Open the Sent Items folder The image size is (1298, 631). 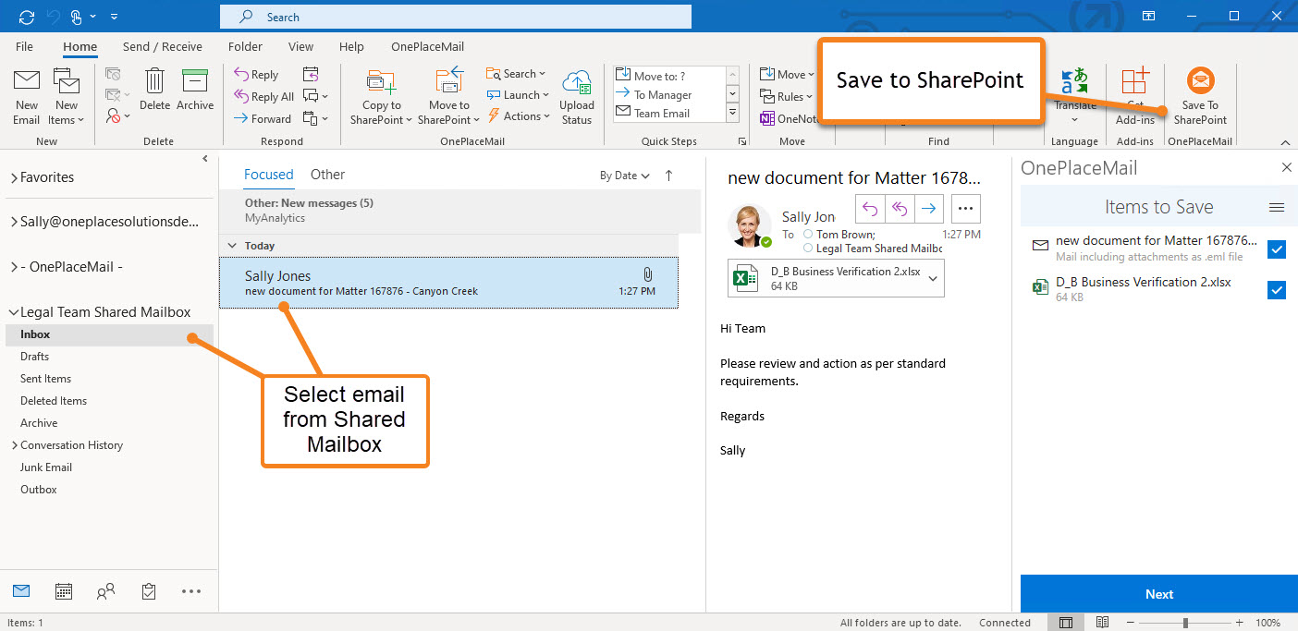pos(45,379)
